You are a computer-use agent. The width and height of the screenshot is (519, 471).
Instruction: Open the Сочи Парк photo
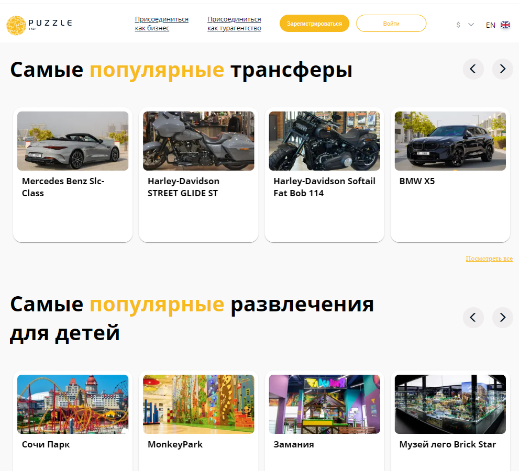(x=73, y=404)
